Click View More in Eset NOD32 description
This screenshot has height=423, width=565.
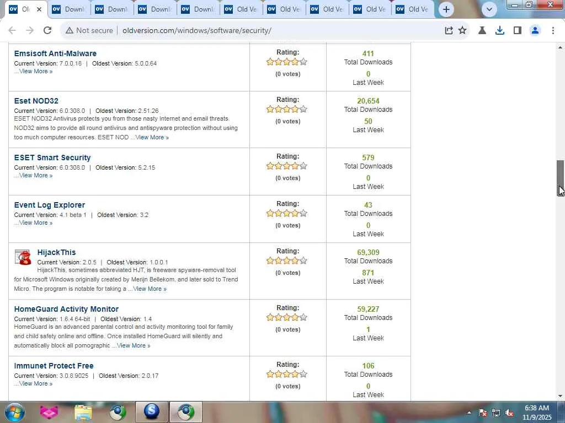pos(152,137)
